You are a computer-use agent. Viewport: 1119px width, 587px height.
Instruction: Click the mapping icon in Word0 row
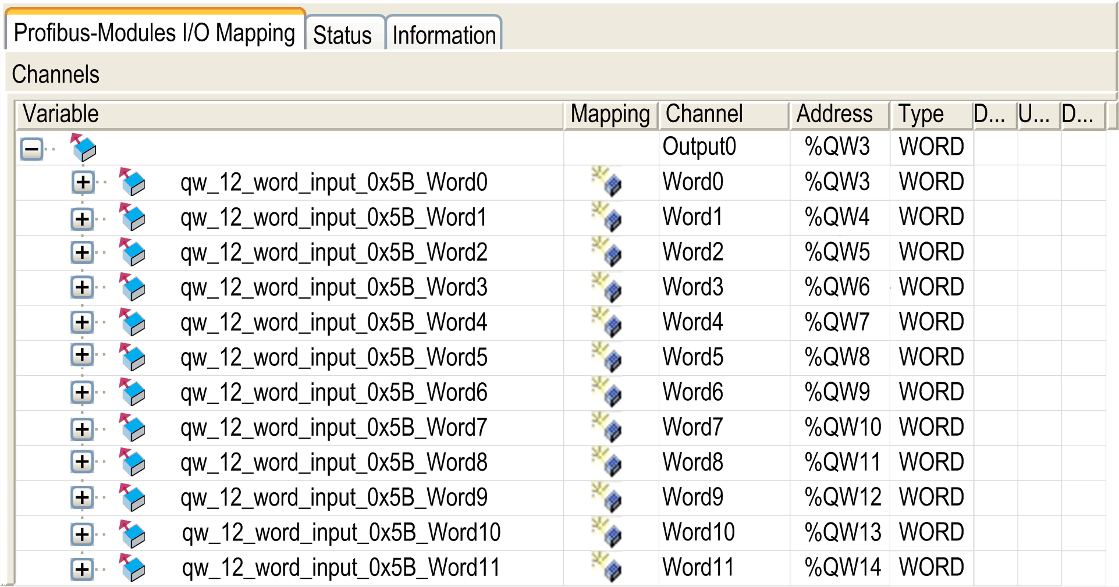[x=607, y=181]
